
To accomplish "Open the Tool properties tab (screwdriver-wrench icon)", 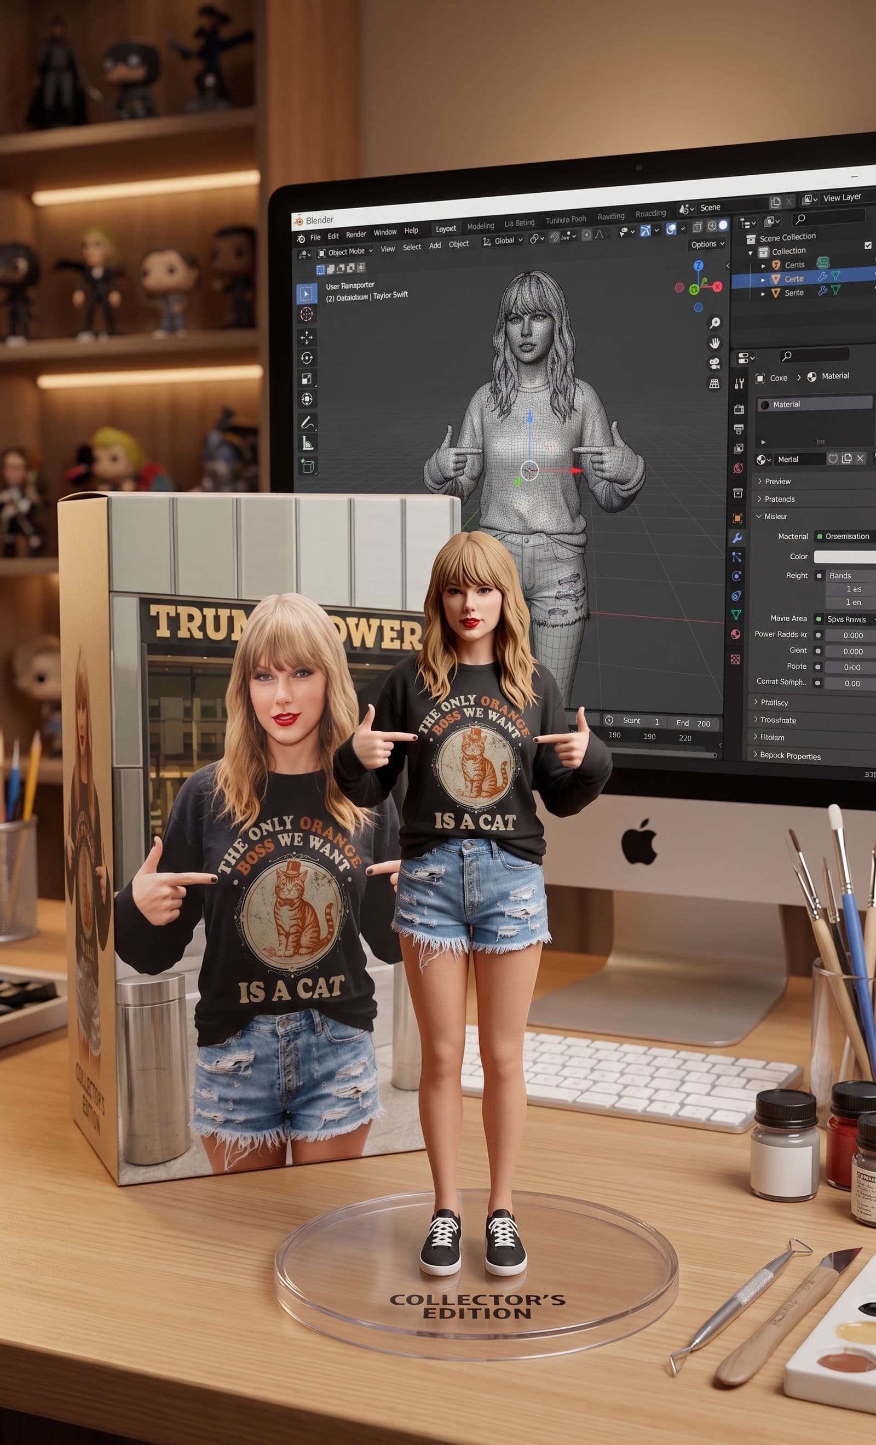I will 739,383.
